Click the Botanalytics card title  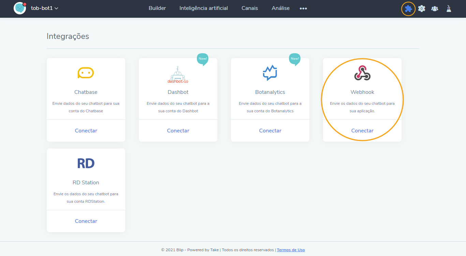270,92
